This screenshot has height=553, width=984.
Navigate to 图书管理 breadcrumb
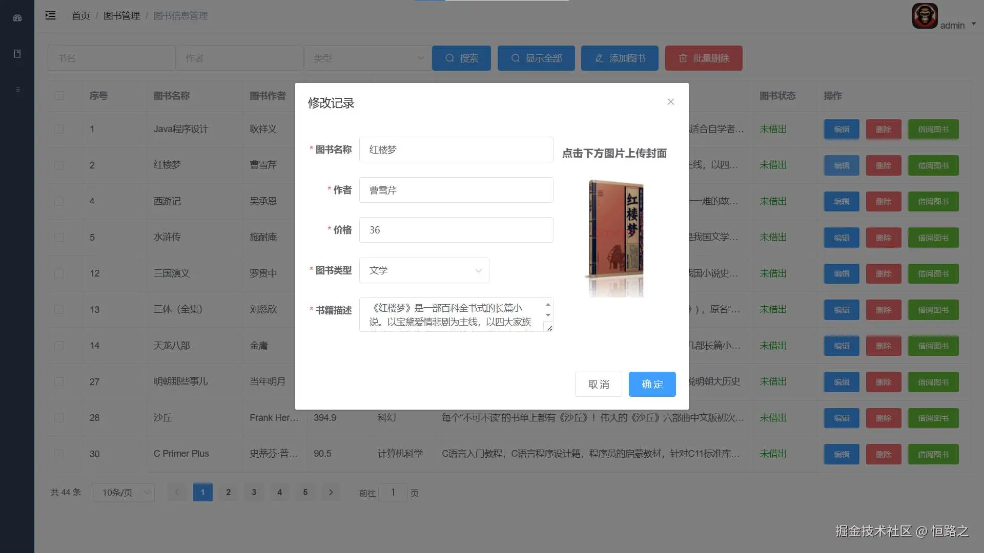(121, 16)
